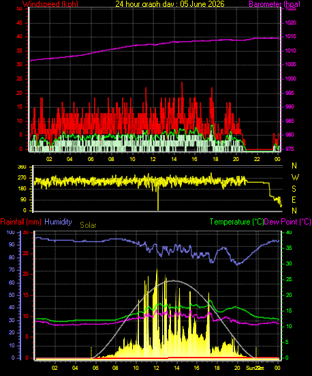Viewport: 312px width, 376px height.
Task: Click the dotted sunset marker on bottom graph
Action: pos(256,353)
